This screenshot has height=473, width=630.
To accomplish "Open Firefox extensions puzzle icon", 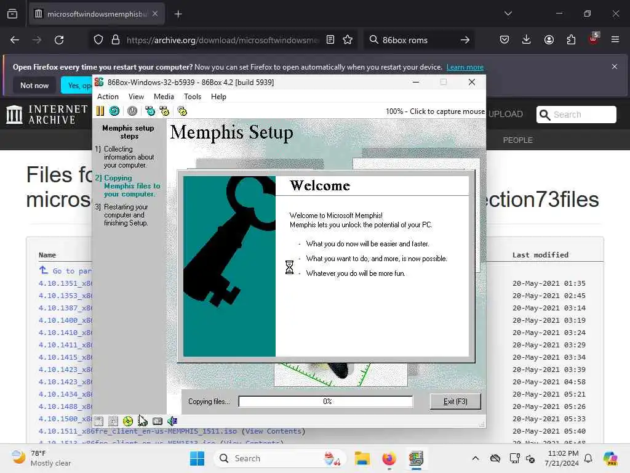I will click(x=571, y=39).
